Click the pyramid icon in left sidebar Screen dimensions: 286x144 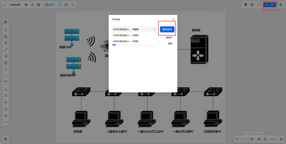point(6,89)
